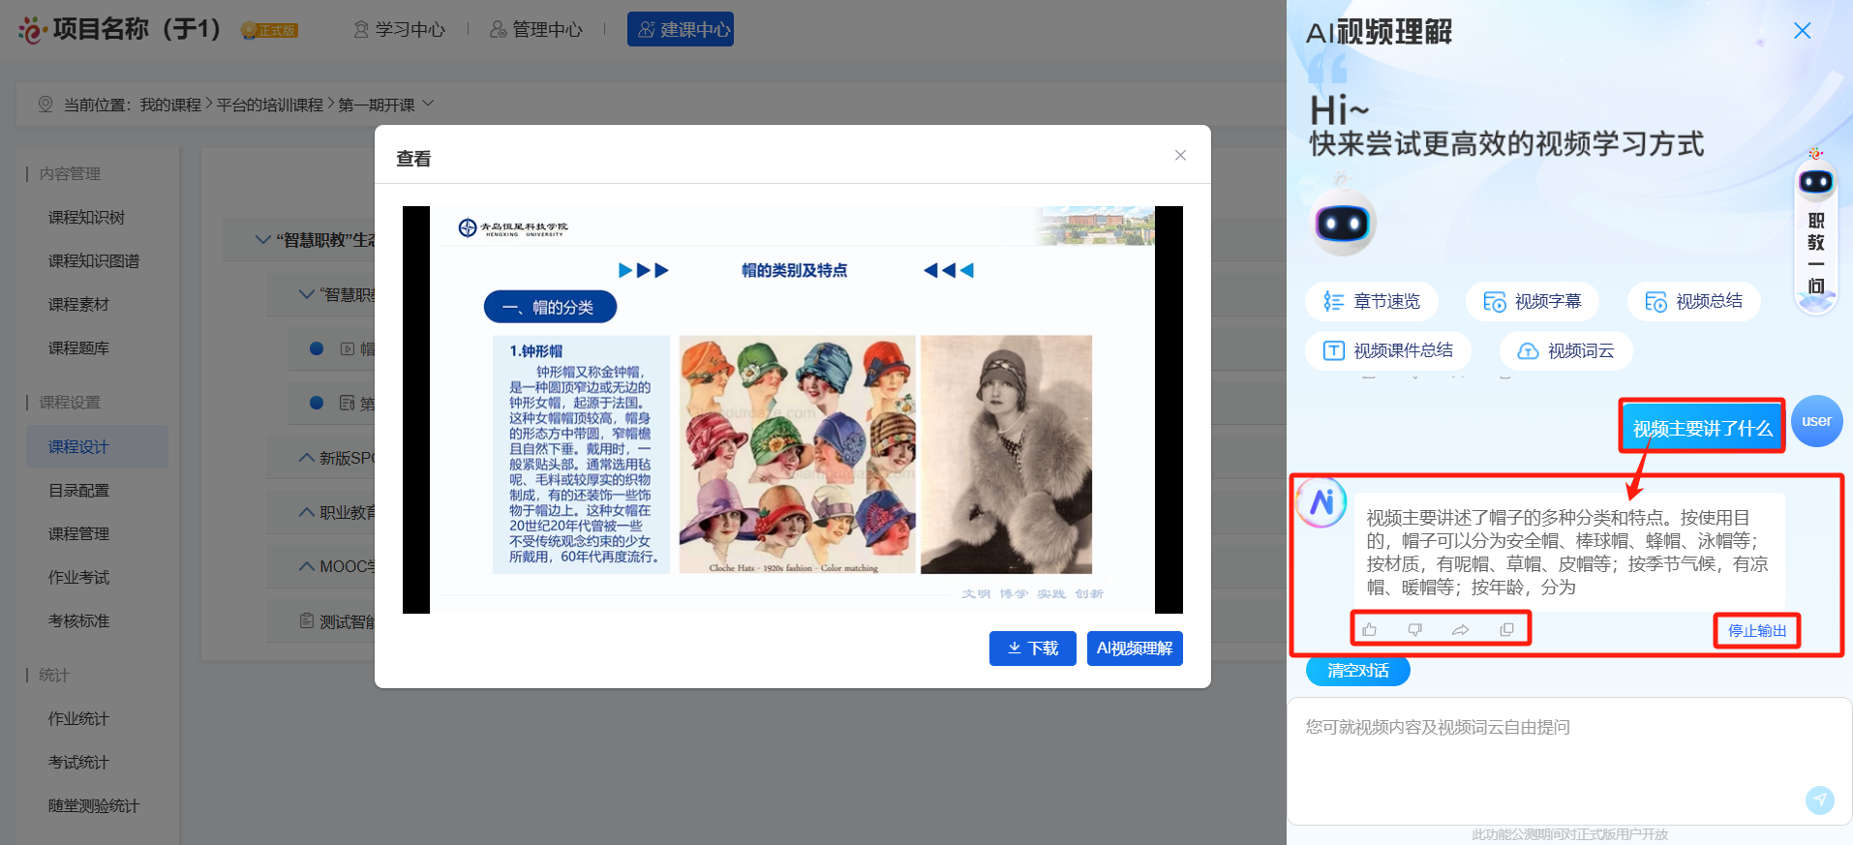
Task: Click the thumbs-up icon under AI reply
Action: click(x=1369, y=630)
